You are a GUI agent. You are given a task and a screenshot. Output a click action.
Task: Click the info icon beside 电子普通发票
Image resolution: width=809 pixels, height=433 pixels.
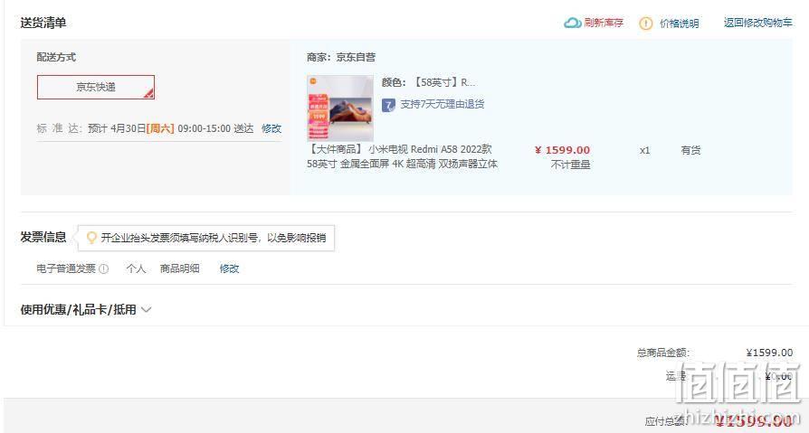[x=104, y=268]
